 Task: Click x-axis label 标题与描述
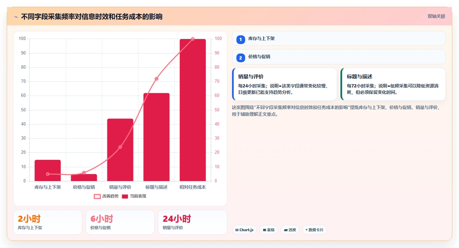point(156,187)
